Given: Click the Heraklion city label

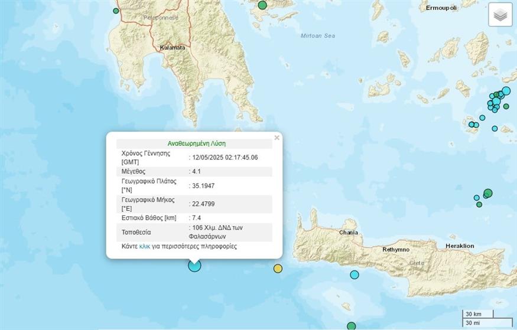Looking at the screenshot, I should (460, 246).
